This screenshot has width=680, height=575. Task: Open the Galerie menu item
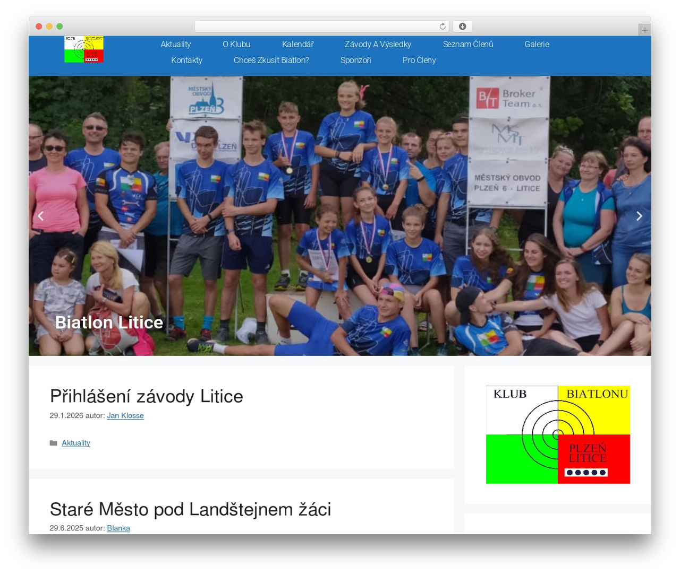537,44
